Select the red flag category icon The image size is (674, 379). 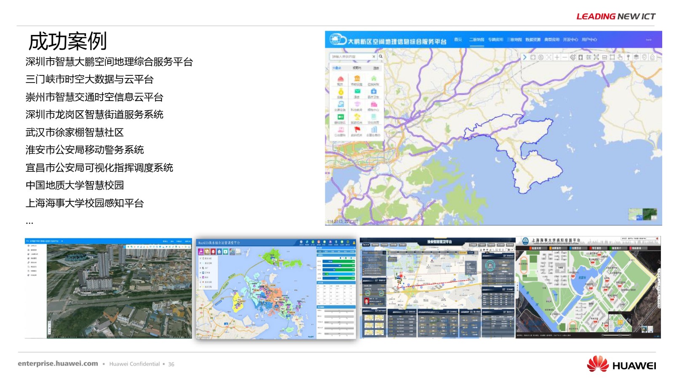pyautogui.click(x=357, y=129)
